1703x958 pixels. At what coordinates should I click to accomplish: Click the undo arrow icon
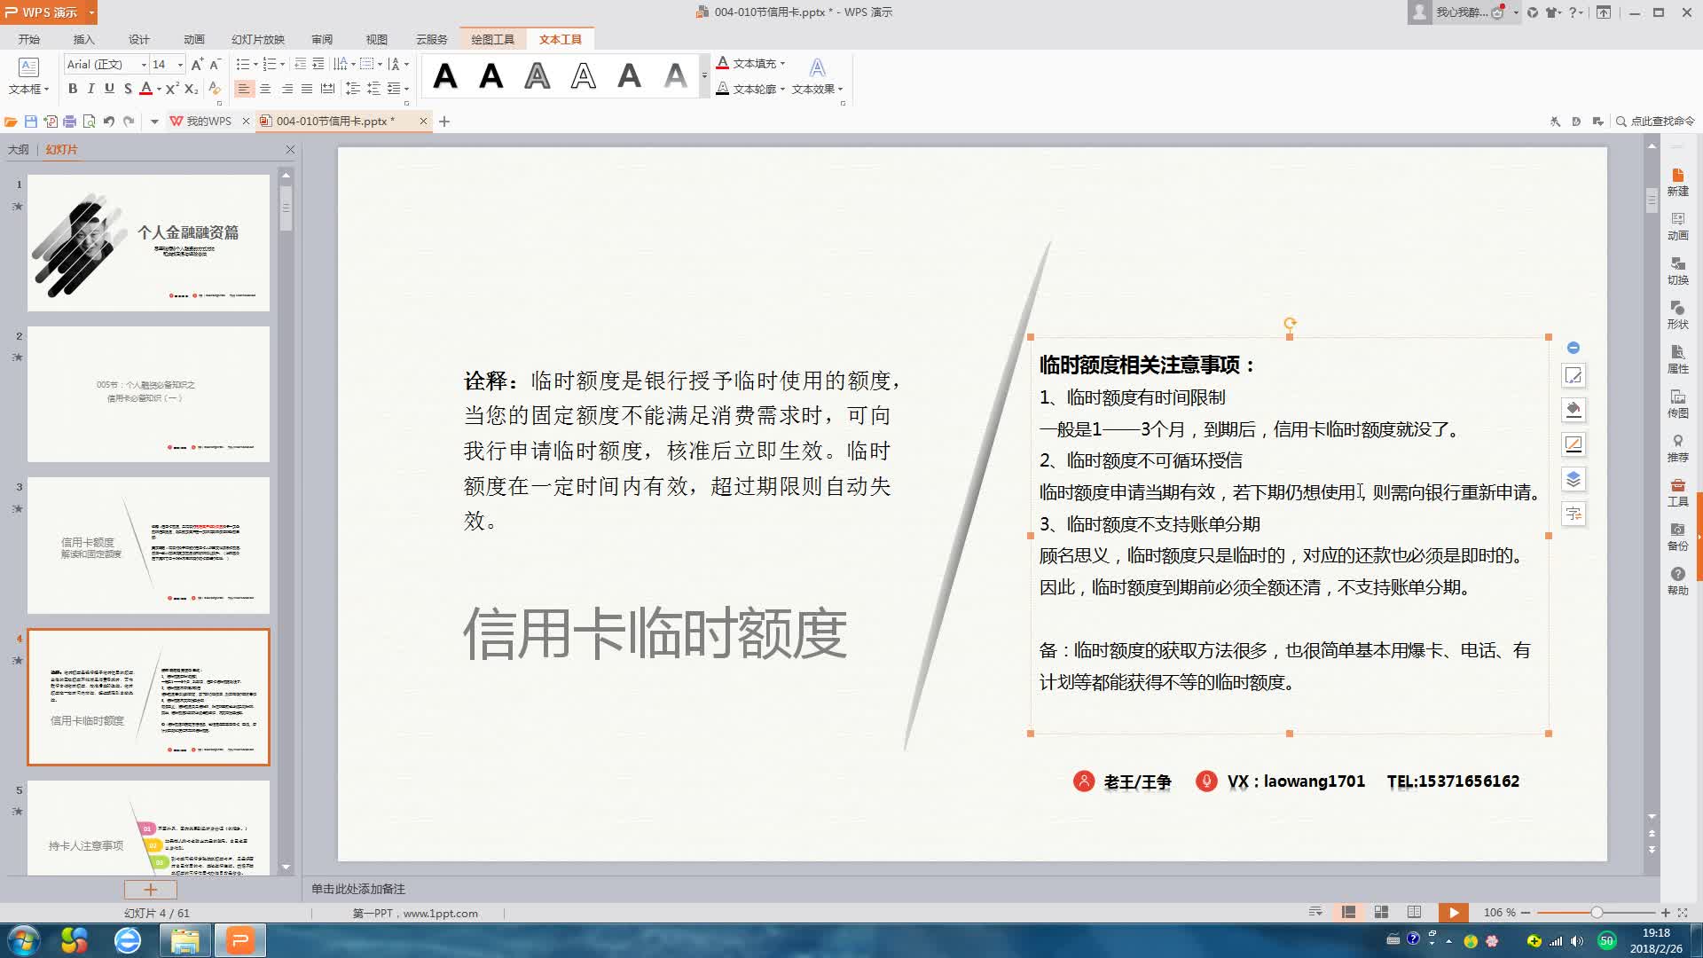[x=108, y=122]
